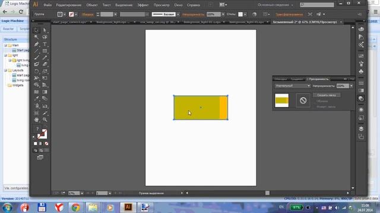Click the Change Screen Mode button
The width and height of the screenshot is (380, 213).
pos(40,157)
